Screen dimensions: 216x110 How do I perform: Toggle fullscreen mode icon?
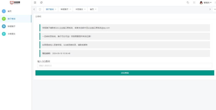click(x=194, y=3)
